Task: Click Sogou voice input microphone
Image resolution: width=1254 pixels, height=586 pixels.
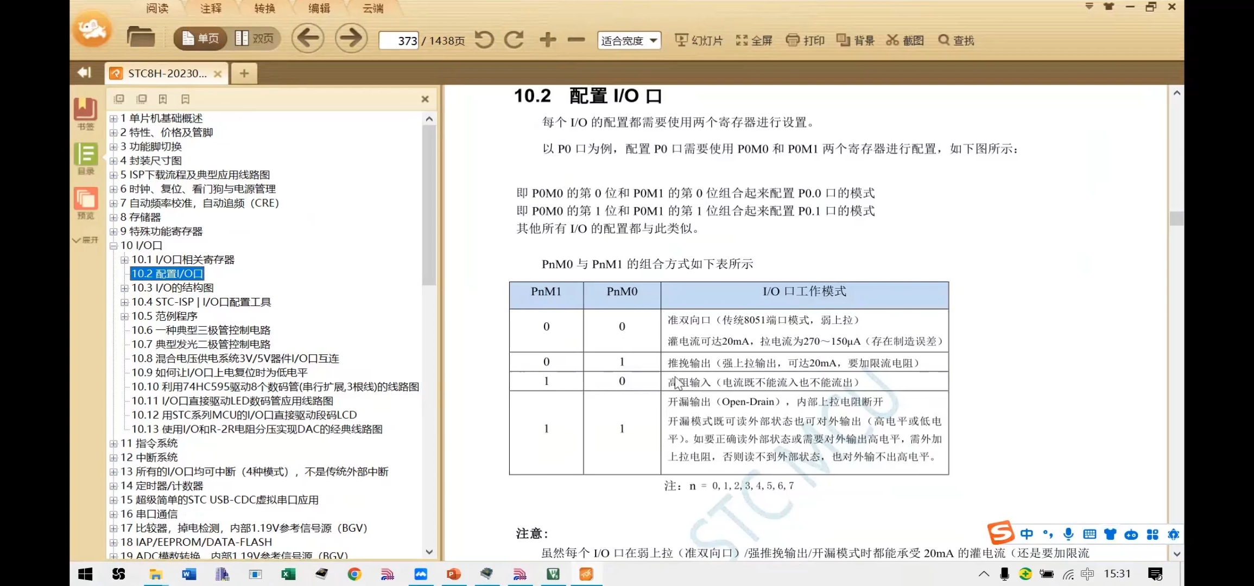Action: point(1068,534)
